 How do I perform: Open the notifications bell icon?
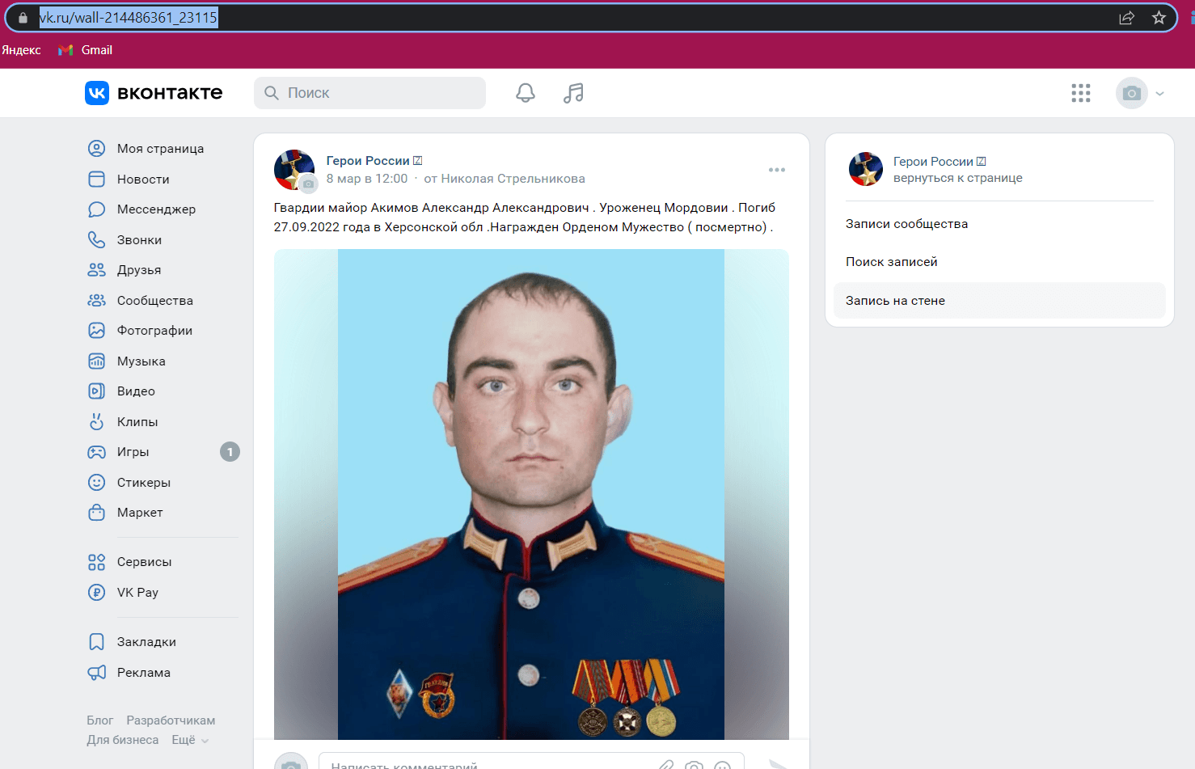[526, 93]
